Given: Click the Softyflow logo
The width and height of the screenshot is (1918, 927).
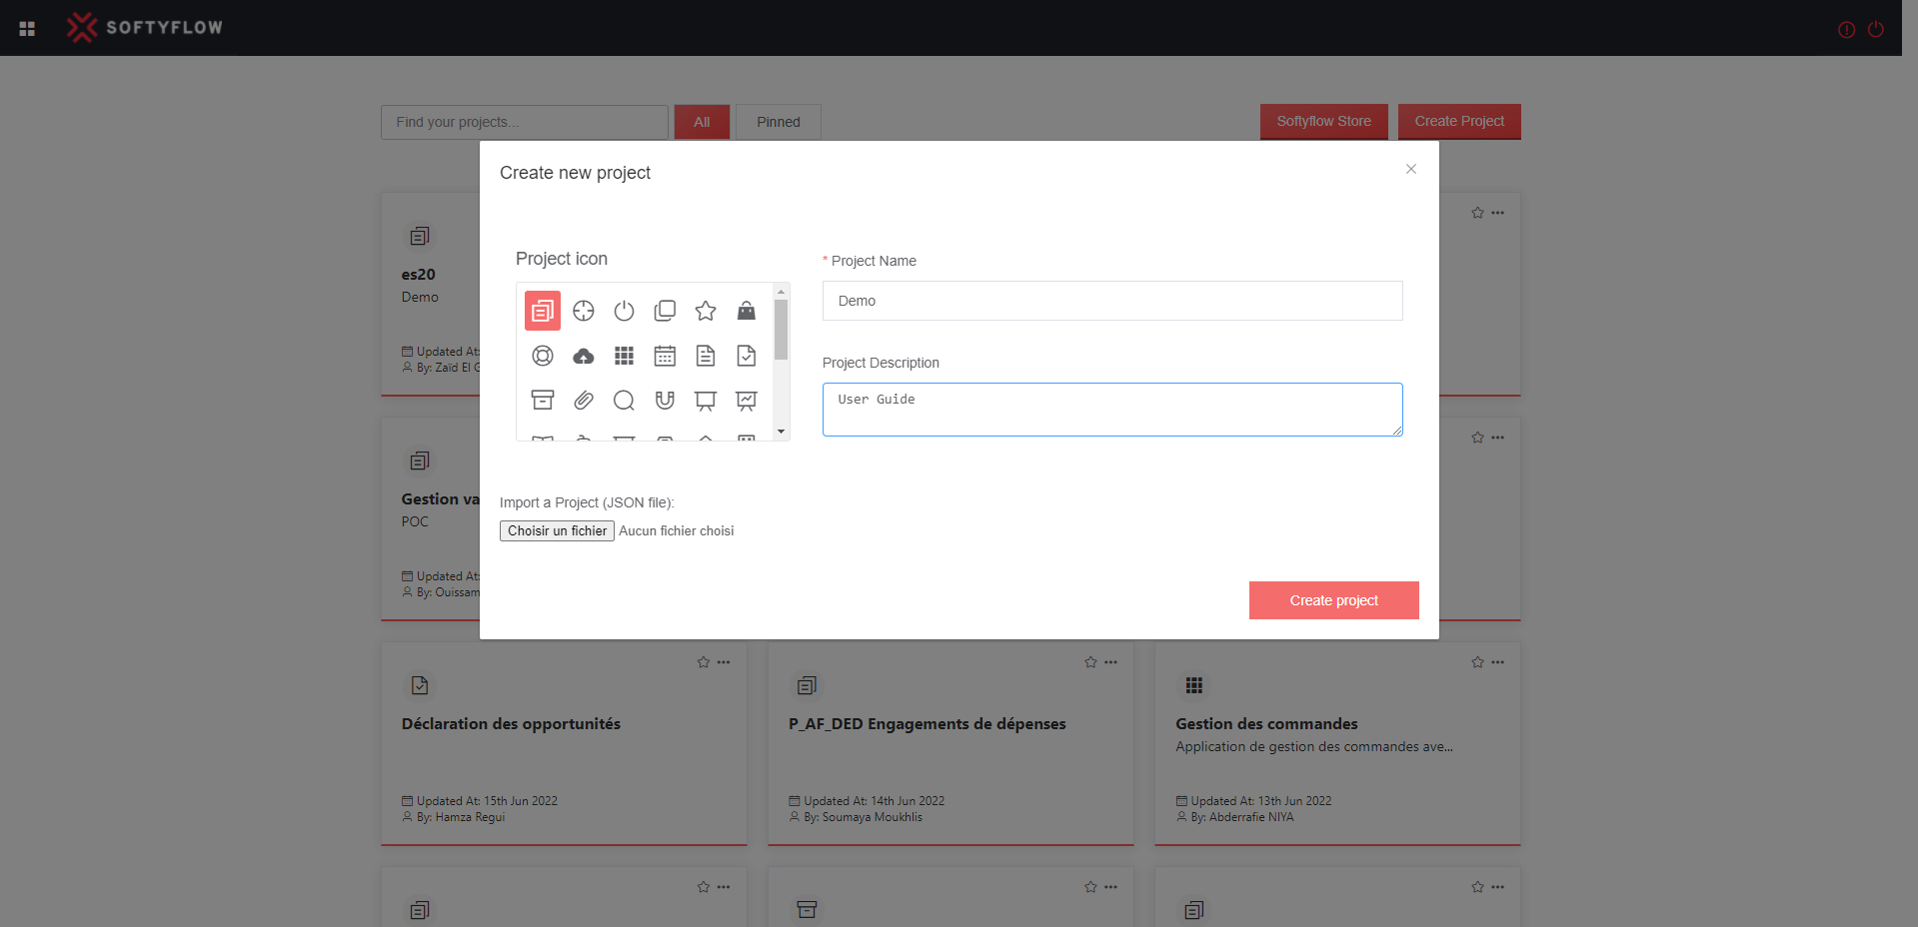Looking at the screenshot, I should pyautogui.click(x=145, y=27).
